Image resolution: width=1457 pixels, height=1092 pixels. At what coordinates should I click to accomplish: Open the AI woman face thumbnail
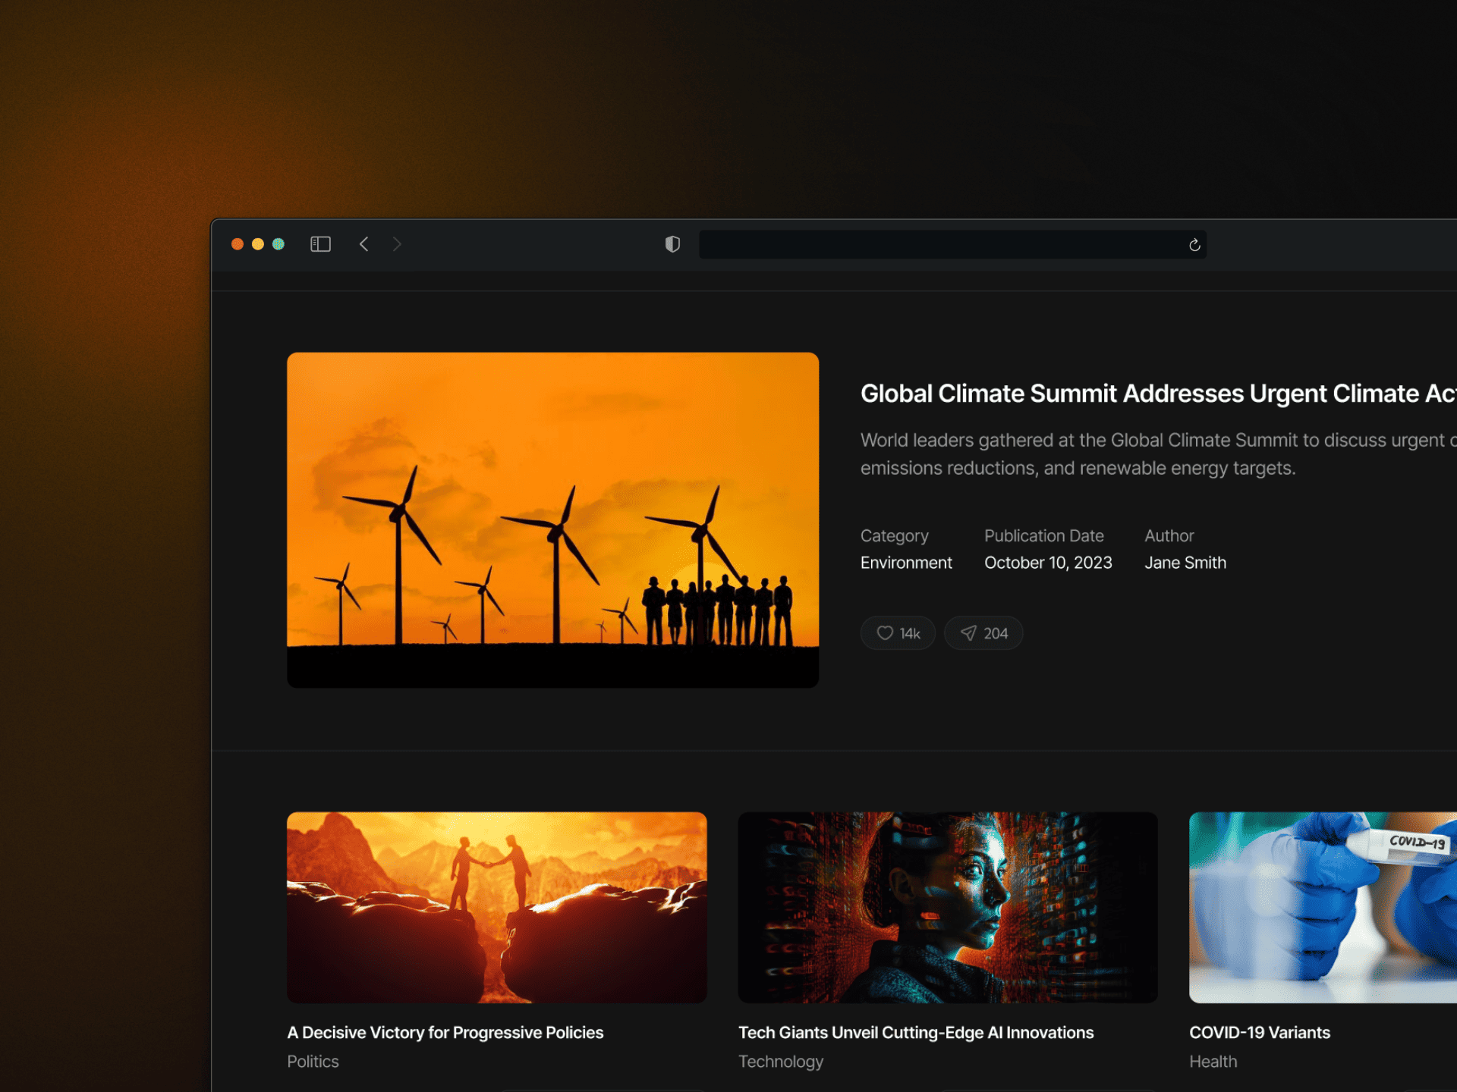(x=947, y=907)
